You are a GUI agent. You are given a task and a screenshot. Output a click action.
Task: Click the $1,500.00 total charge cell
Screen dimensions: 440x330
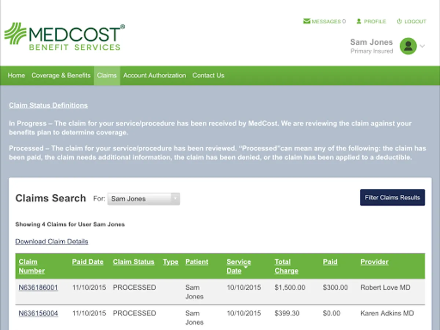290,287
